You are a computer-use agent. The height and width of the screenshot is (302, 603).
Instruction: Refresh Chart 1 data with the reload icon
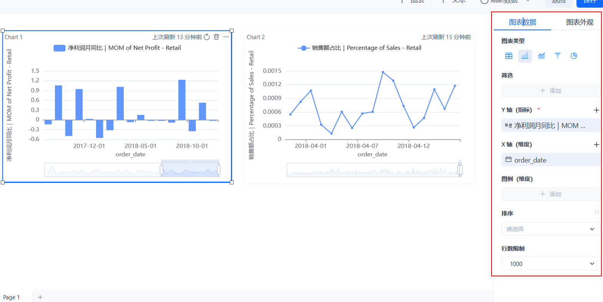coord(207,37)
